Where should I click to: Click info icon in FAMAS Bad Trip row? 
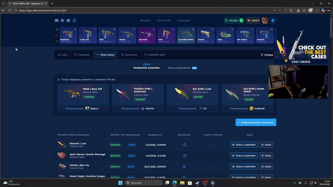[184, 166]
